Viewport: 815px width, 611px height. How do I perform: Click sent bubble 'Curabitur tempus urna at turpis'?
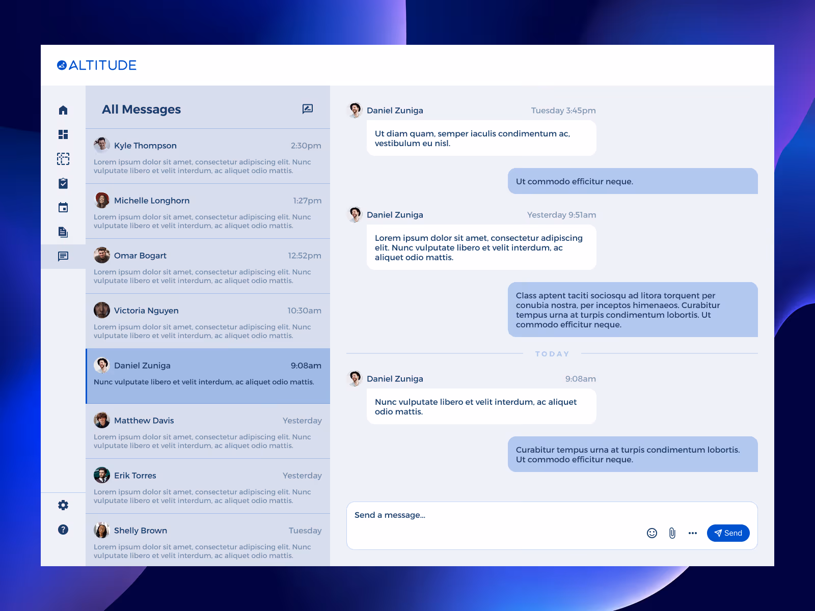click(x=633, y=454)
